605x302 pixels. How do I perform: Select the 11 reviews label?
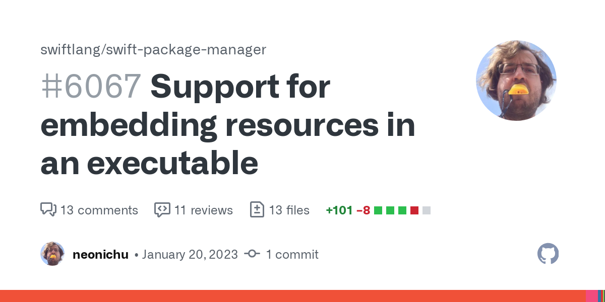(204, 210)
